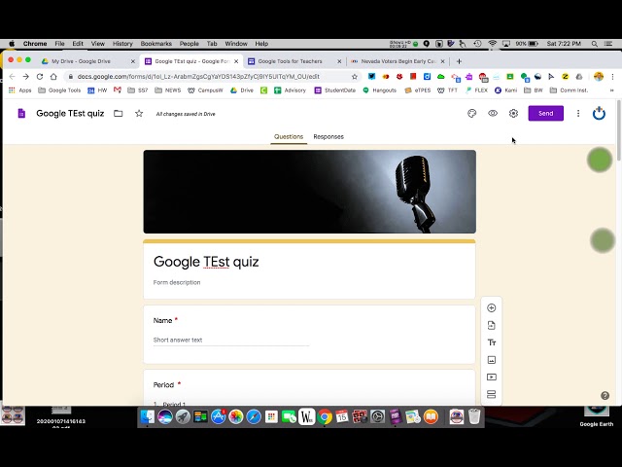This screenshot has width=622, height=467.
Task: Open Photos app in the Dock
Action: coord(235,416)
